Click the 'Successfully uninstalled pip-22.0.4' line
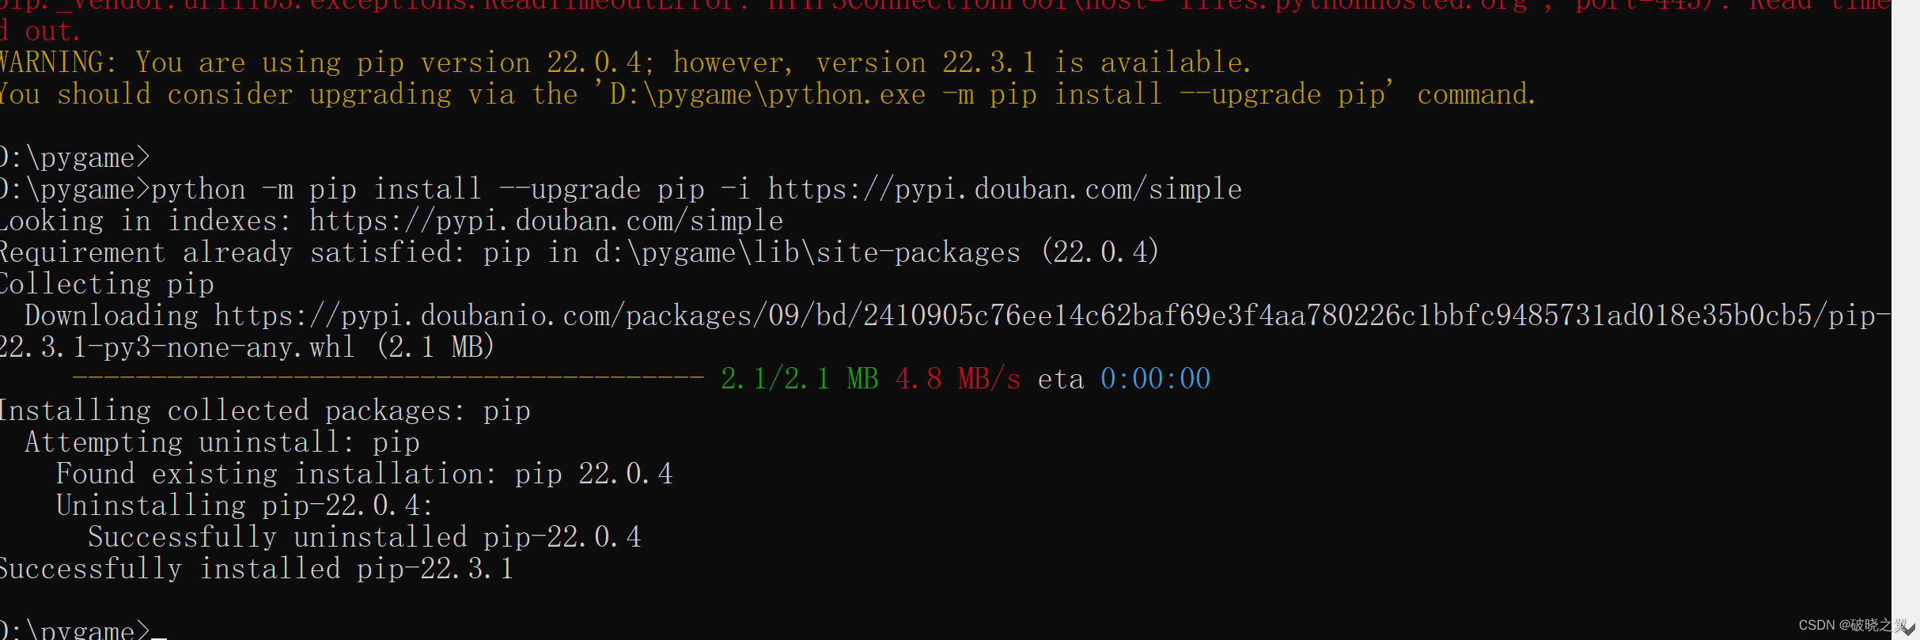This screenshot has width=1920, height=640. (x=365, y=537)
